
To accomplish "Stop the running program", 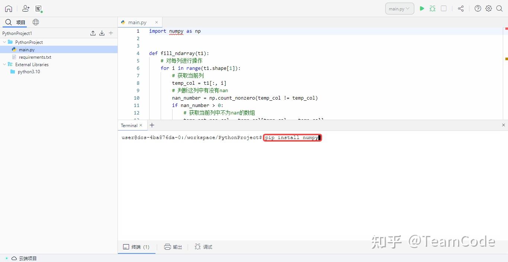I will [x=443, y=8].
